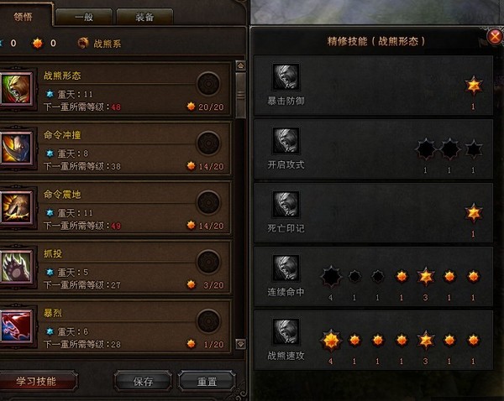The width and height of the screenshot is (504, 401).
Task: Click the 保存 button
Action: (143, 382)
